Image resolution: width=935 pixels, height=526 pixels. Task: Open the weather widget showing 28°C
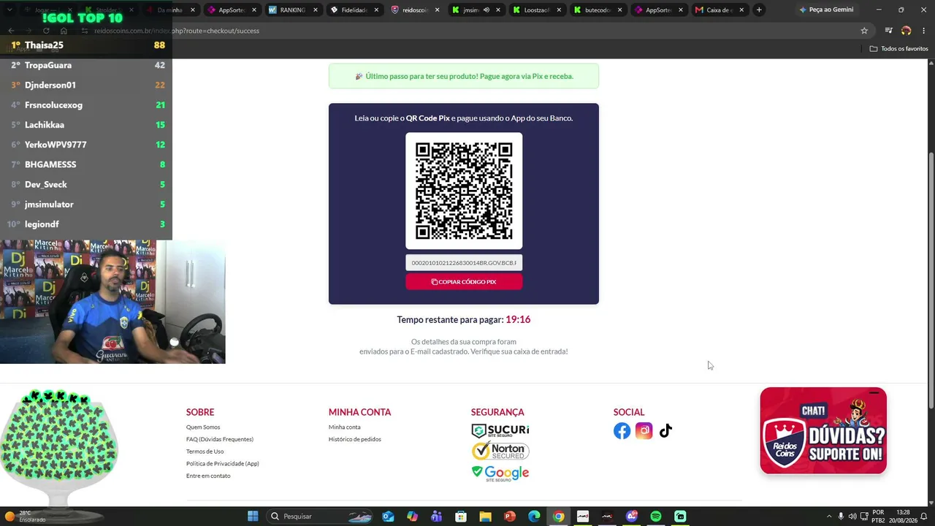click(x=26, y=517)
